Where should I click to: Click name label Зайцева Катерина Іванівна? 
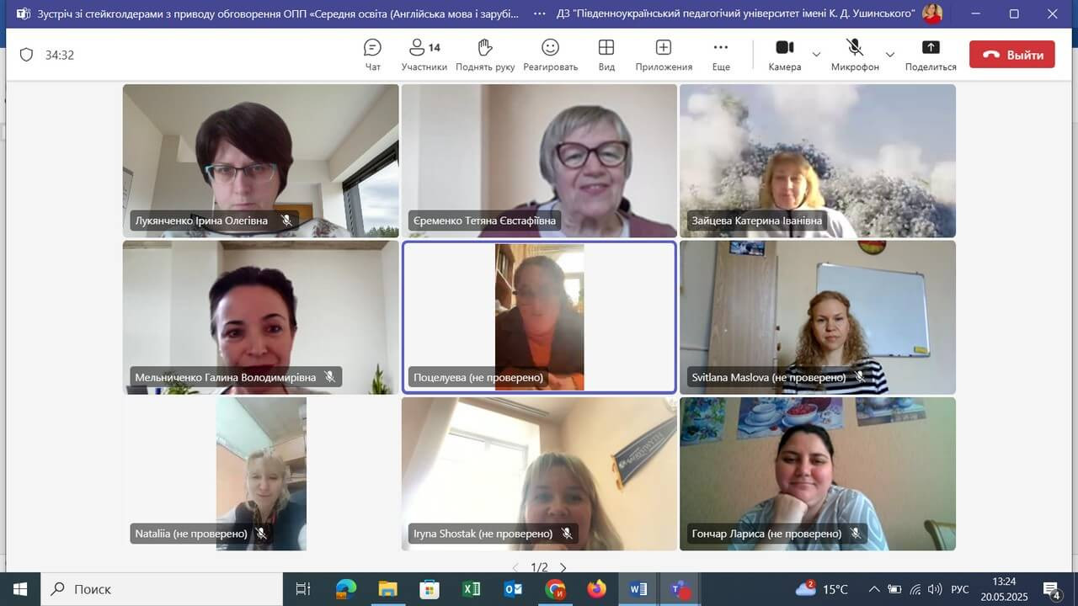756,221
